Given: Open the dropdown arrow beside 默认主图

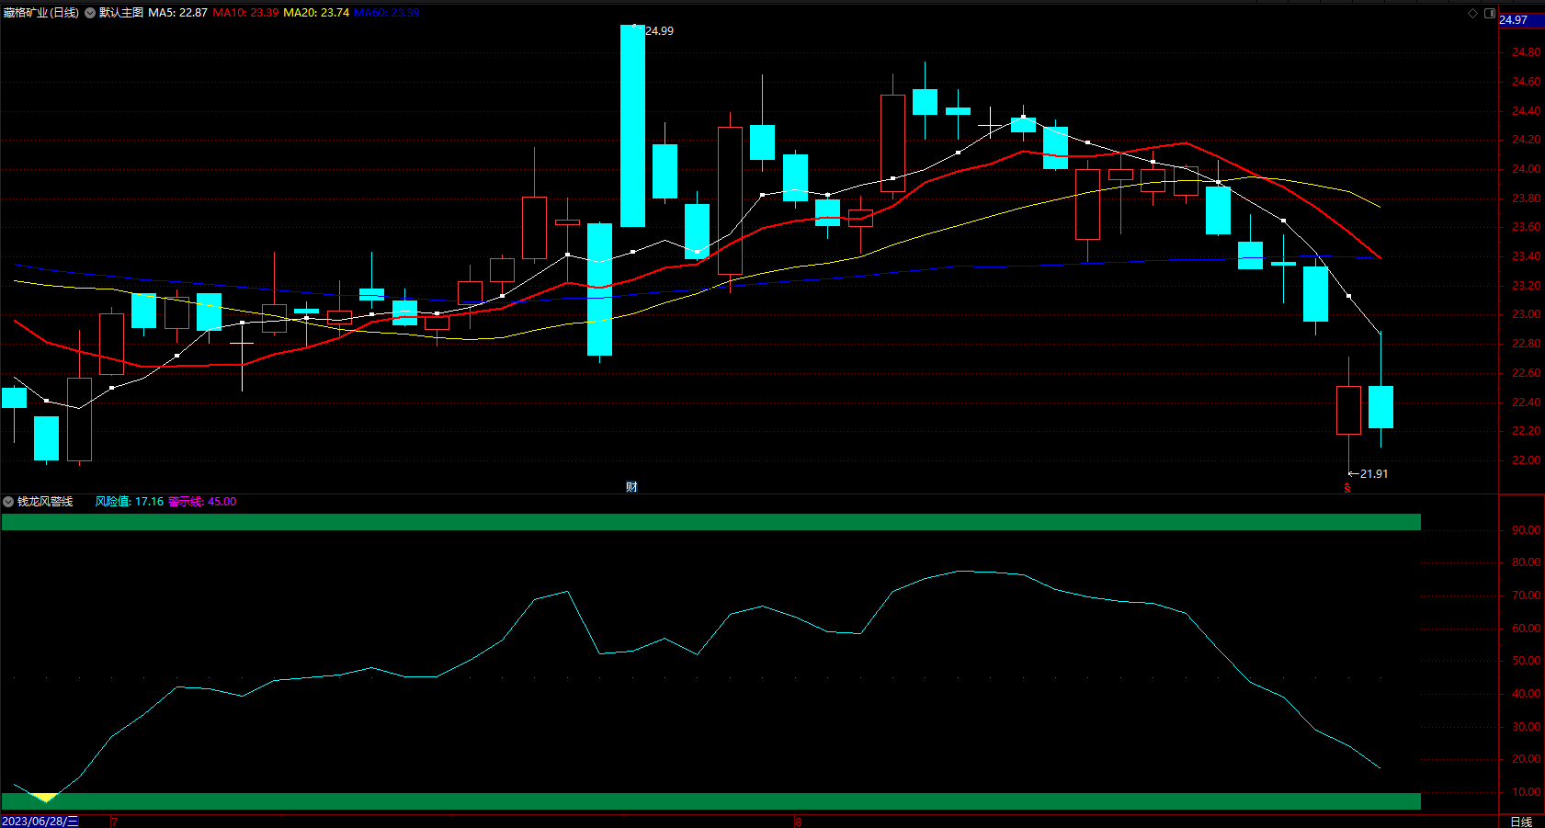Looking at the screenshot, I should (90, 13).
